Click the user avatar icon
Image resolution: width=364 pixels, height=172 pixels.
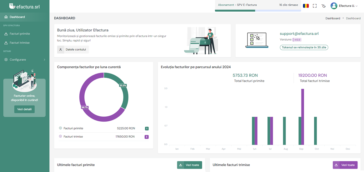point(334,6)
